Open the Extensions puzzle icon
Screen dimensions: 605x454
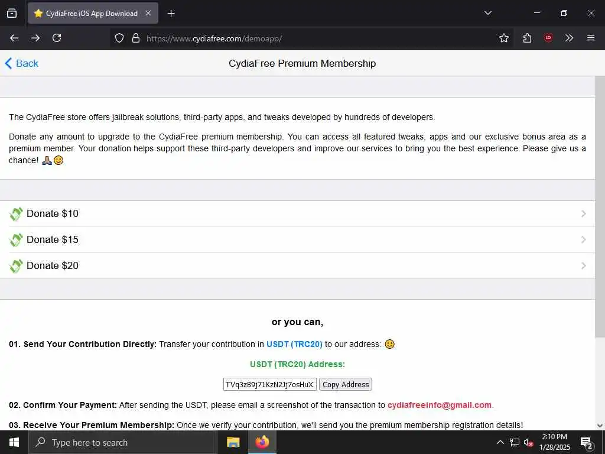(x=527, y=38)
